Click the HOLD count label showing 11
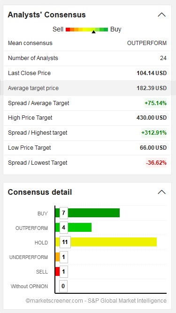Image resolution: width=176 pixels, height=313 pixels. (65, 242)
